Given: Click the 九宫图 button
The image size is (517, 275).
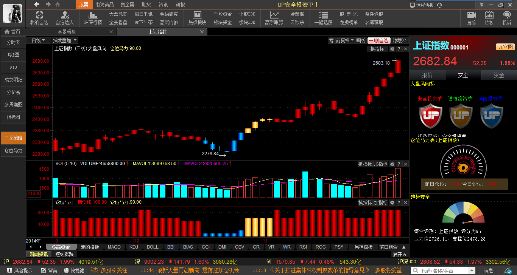Looking at the screenshot, I should pos(506,47).
